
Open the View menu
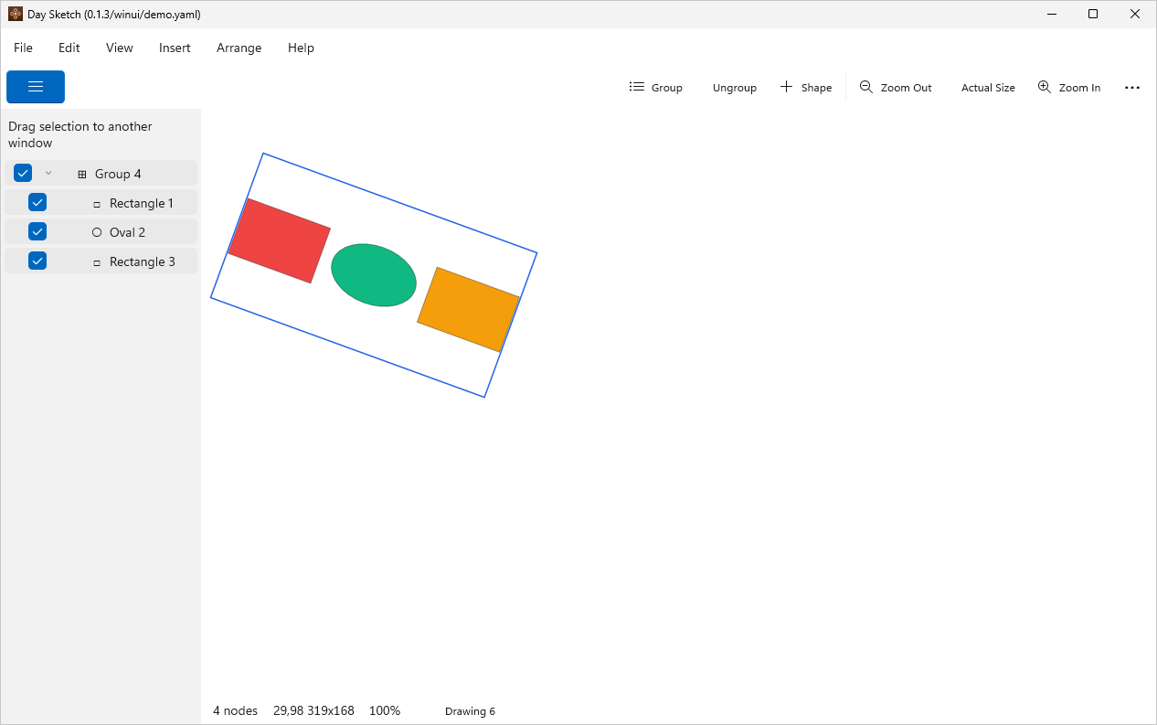coord(120,48)
